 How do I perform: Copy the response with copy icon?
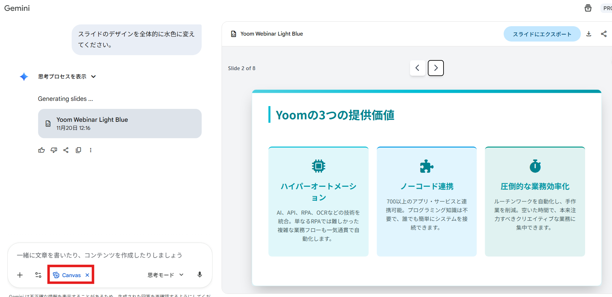point(78,150)
